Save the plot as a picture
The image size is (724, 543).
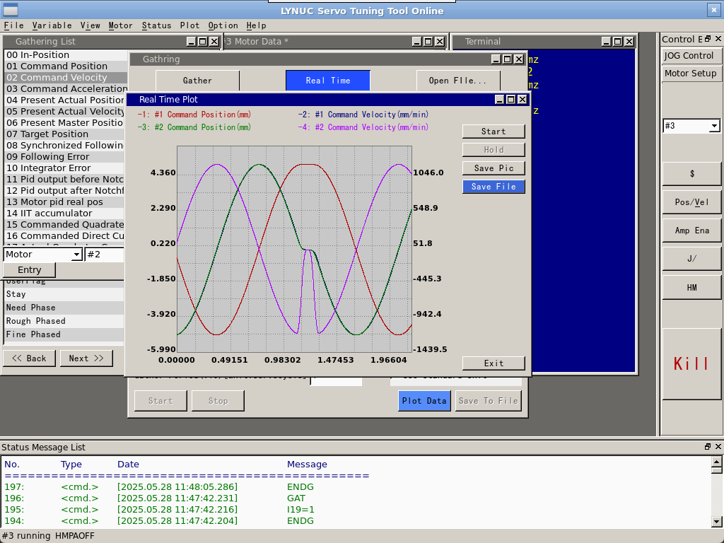click(x=494, y=168)
